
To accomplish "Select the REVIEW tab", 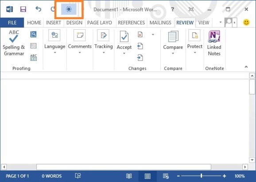I will pyautogui.click(x=185, y=23).
